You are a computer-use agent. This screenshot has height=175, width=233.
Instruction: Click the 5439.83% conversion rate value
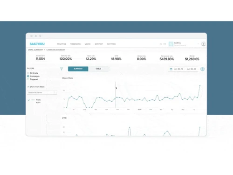pos(167,59)
